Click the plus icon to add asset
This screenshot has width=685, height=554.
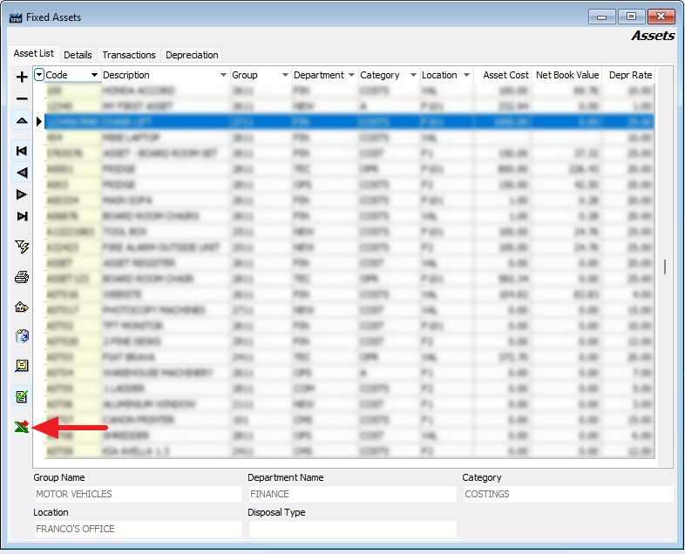point(22,77)
